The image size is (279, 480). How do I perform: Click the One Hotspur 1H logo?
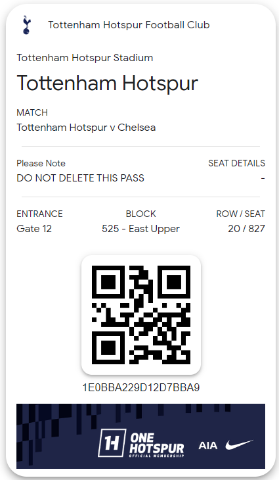(x=112, y=443)
